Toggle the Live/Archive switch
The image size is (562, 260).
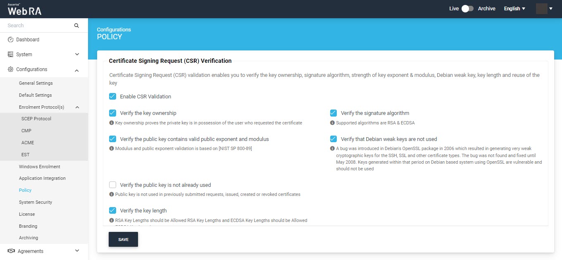[467, 9]
